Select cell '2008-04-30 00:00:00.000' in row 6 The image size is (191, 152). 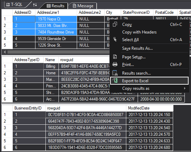click(161, 99)
